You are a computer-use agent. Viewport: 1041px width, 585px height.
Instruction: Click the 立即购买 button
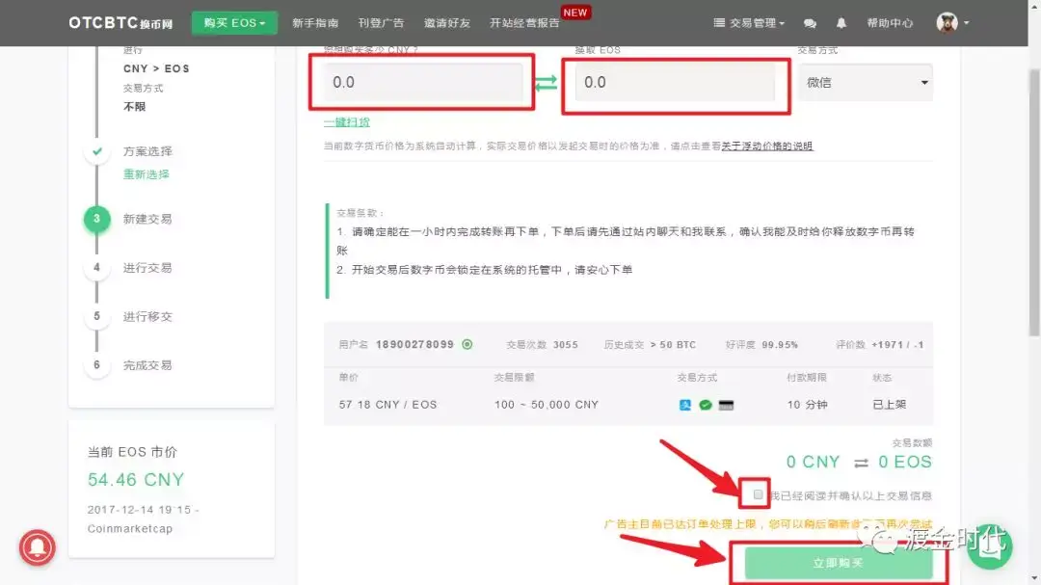click(x=839, y=563)
